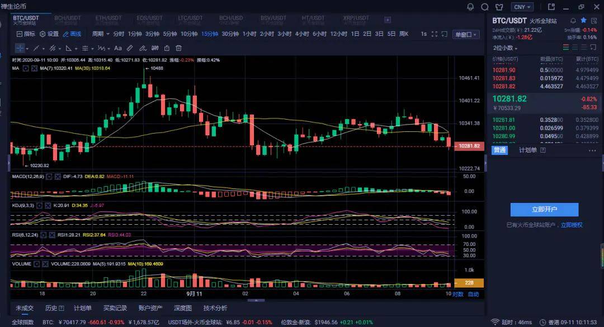
Task: Switch to the 深度图 tab
Action: (x=182, y=308)
